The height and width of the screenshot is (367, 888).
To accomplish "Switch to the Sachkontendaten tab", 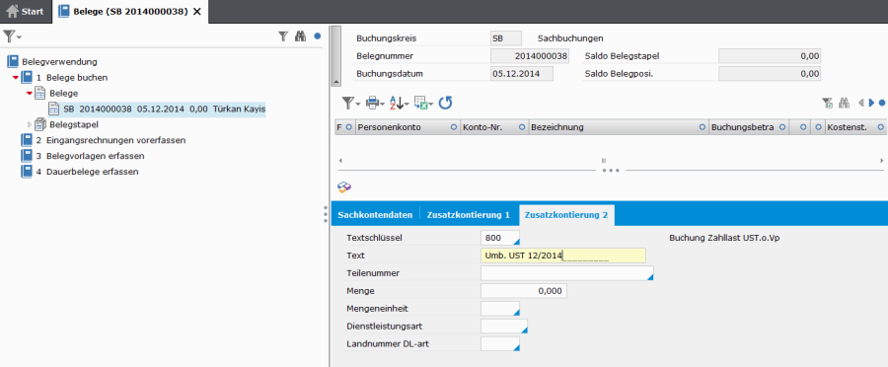I will 374,215.
